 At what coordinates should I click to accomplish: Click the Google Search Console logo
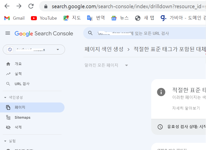[44, 34]
